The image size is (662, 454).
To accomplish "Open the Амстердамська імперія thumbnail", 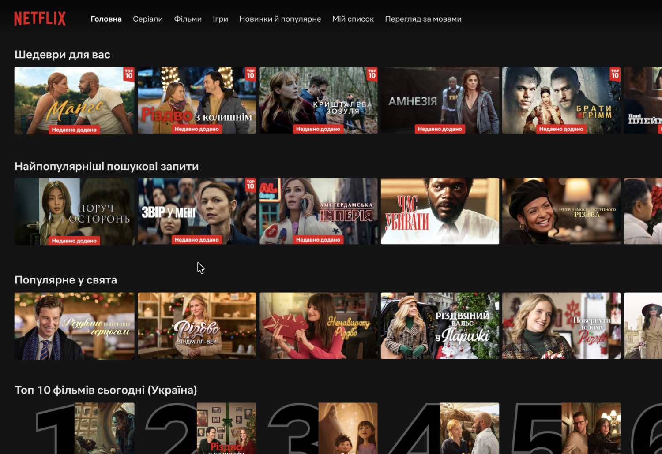I will 318,211.
